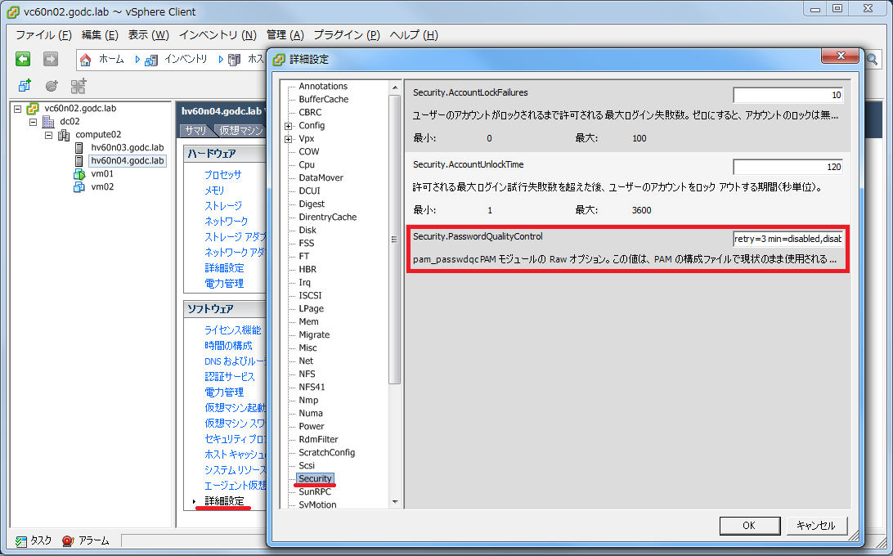Click the settings tree scrollbar thumb
This screenshot has width=893, height=556.
(394, 240)
